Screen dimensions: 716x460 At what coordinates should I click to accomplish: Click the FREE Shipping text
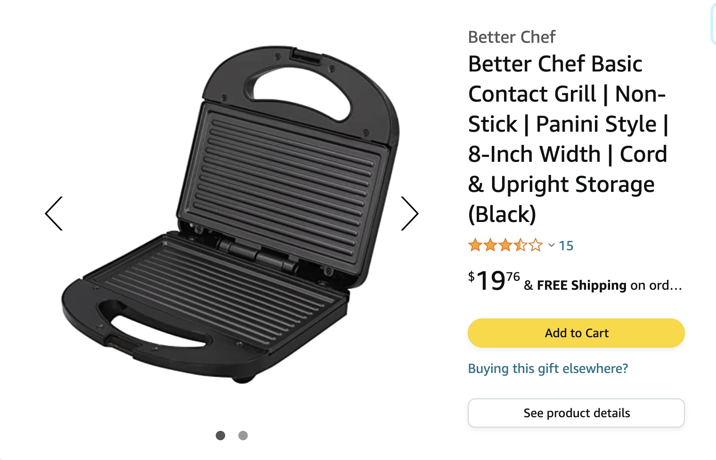point(582,285)
